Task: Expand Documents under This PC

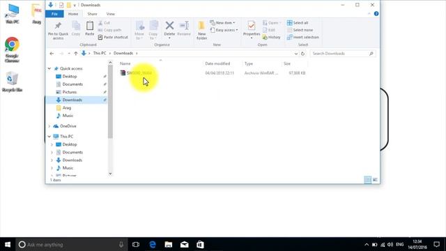Action: [x=52, y=153]
